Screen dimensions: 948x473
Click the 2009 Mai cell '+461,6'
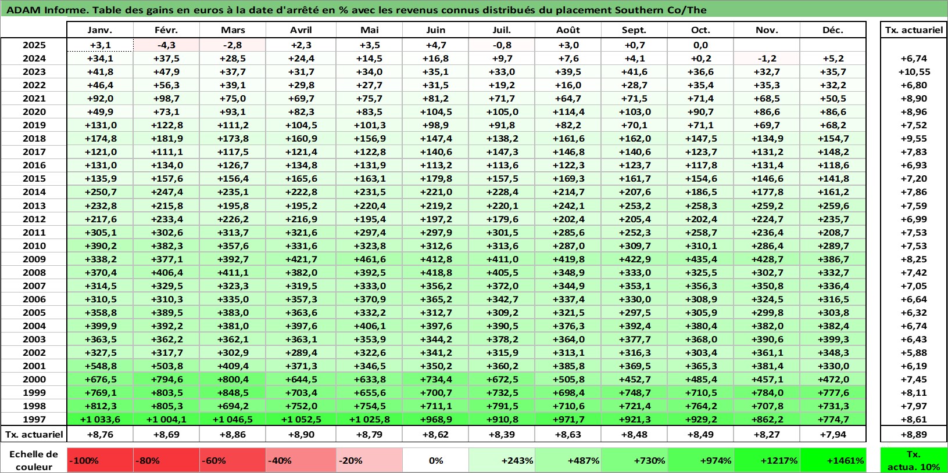point(369,259)
